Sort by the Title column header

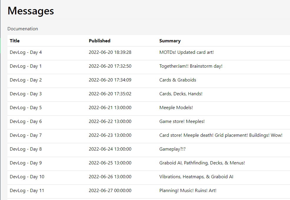click(15, 41)
